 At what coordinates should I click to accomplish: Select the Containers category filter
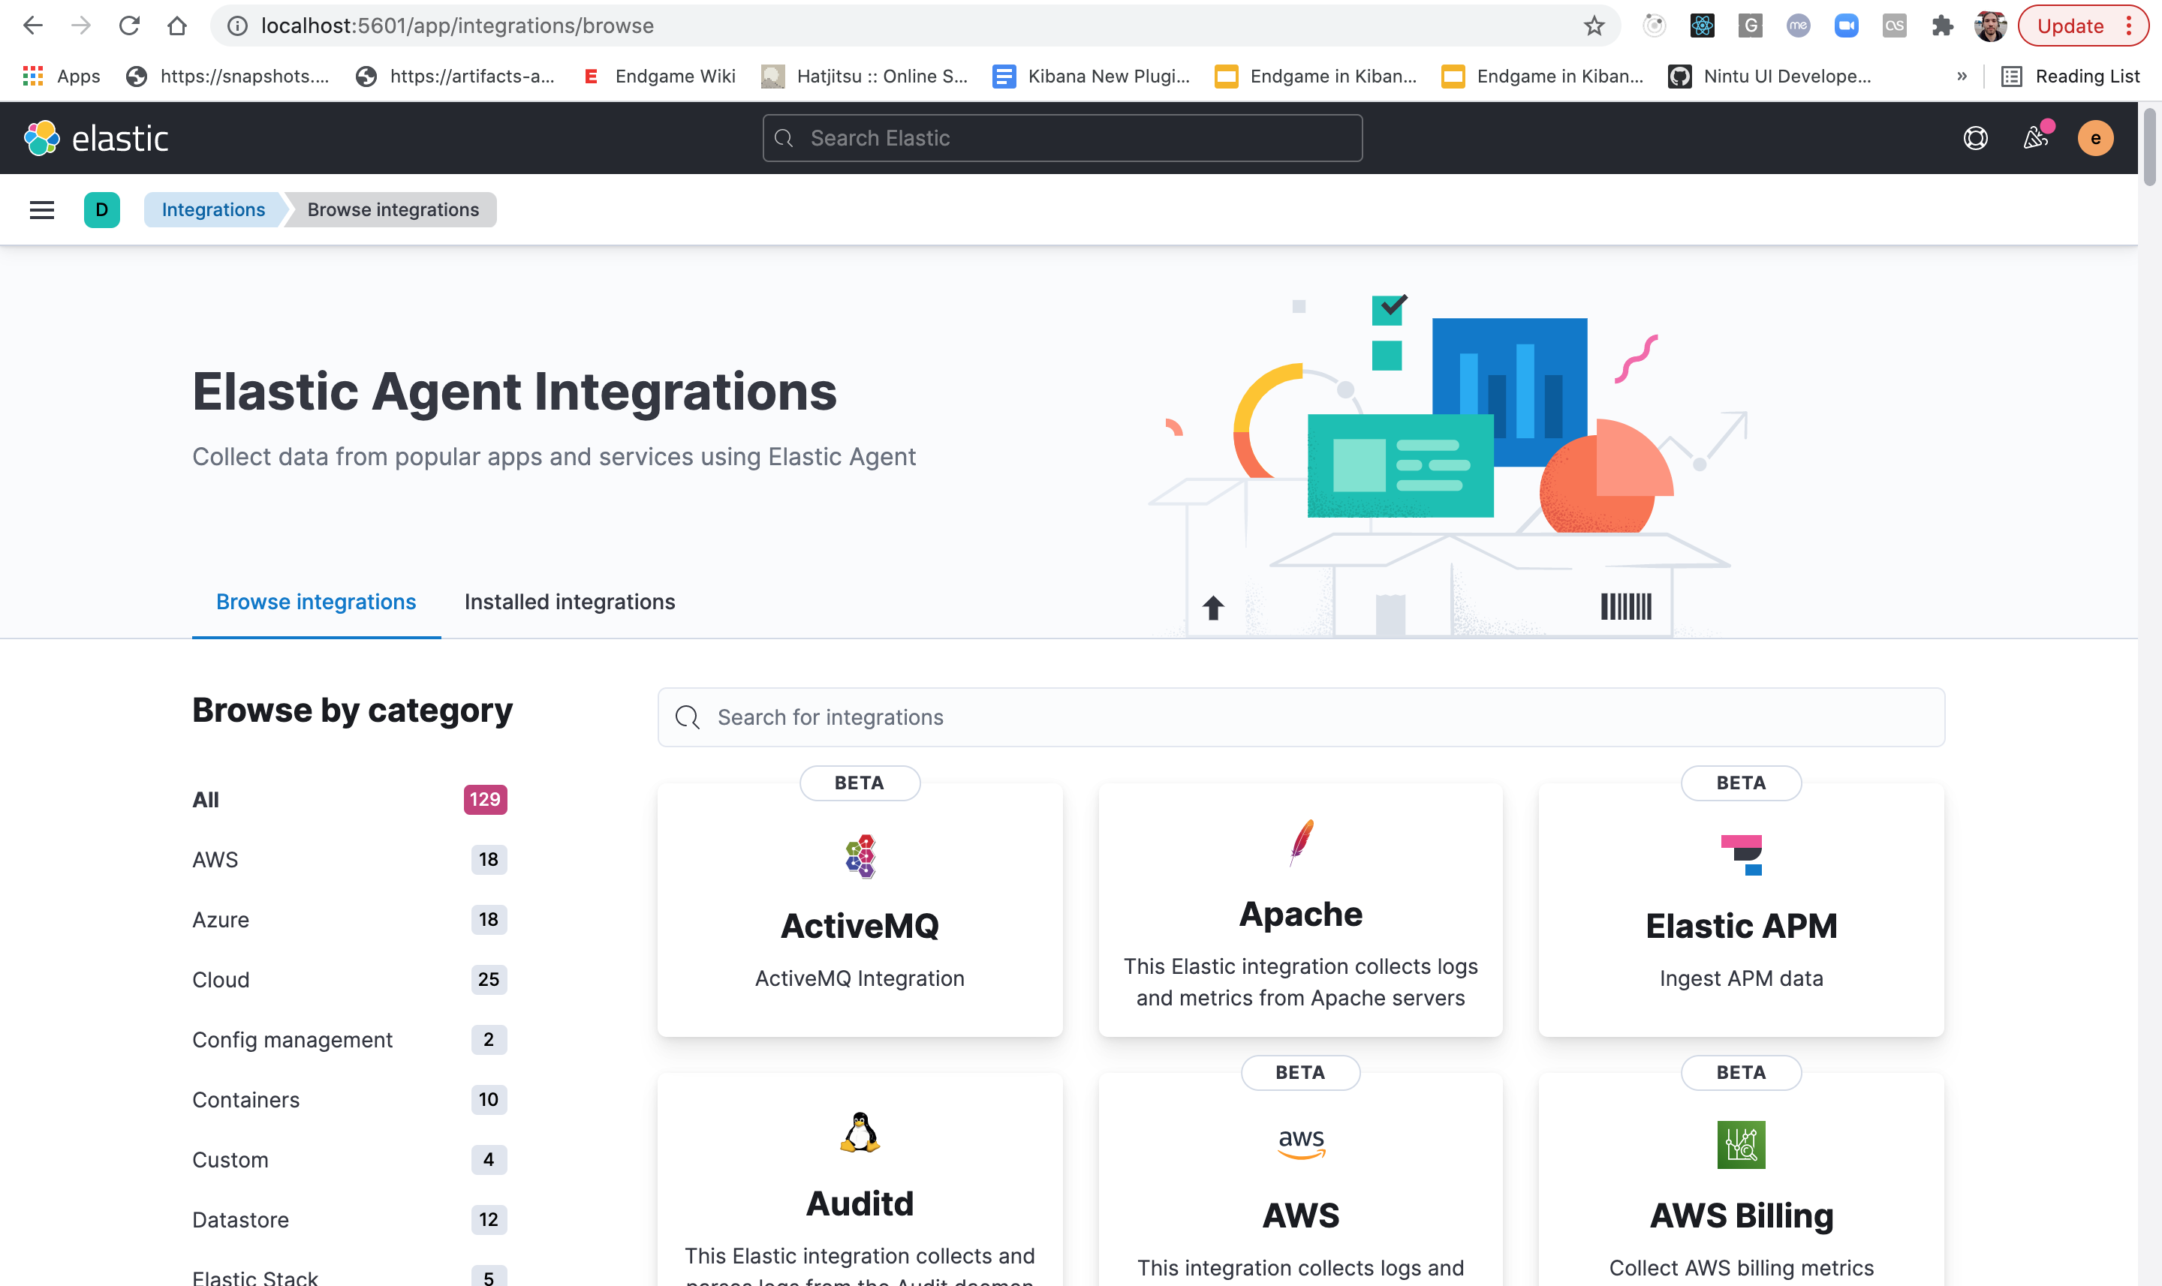tap(245, 1099)
